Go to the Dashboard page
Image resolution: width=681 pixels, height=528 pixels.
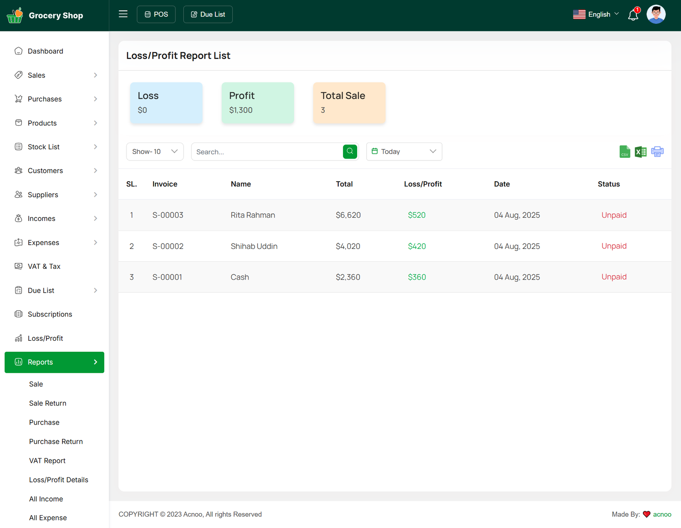coord(45,51)
